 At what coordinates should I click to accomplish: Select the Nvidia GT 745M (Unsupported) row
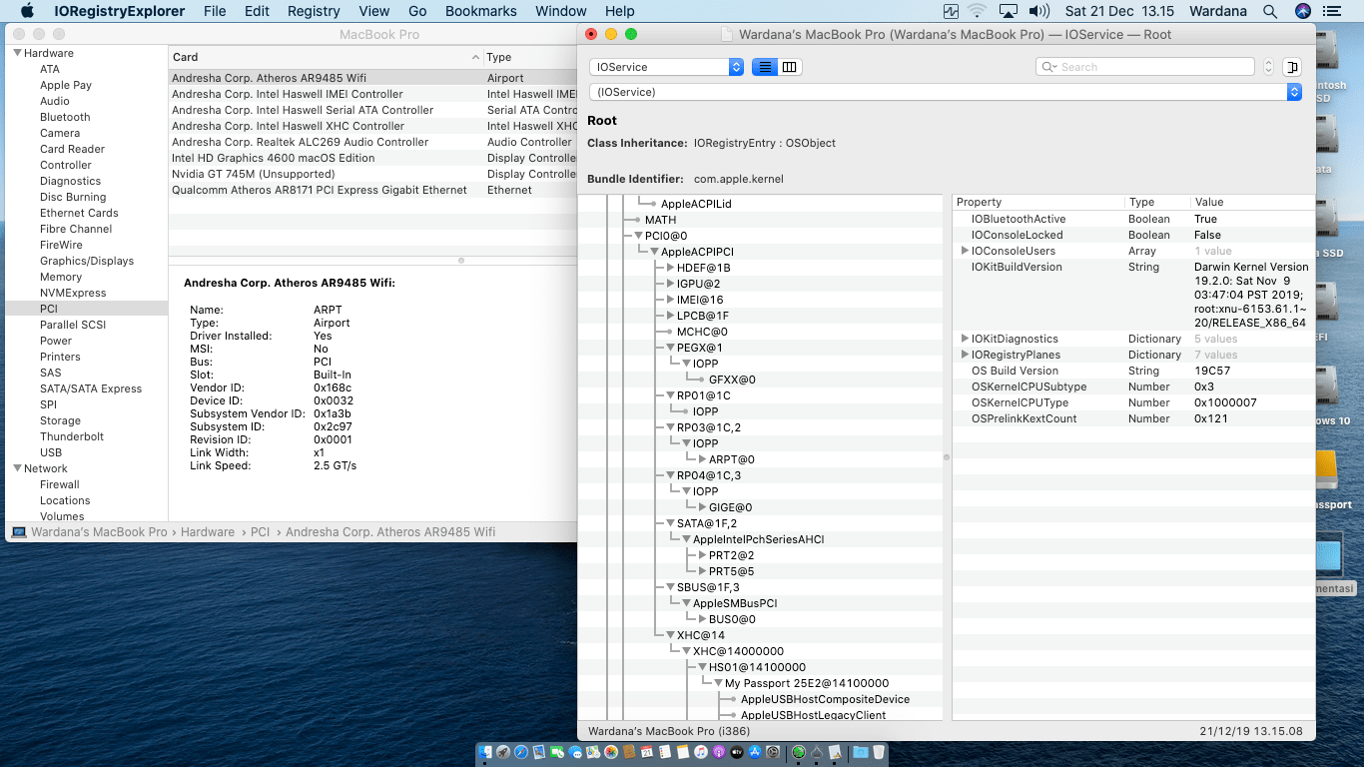coord(372,174)
